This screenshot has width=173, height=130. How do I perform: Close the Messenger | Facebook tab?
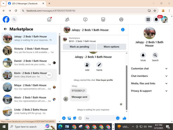pos(43,3)
